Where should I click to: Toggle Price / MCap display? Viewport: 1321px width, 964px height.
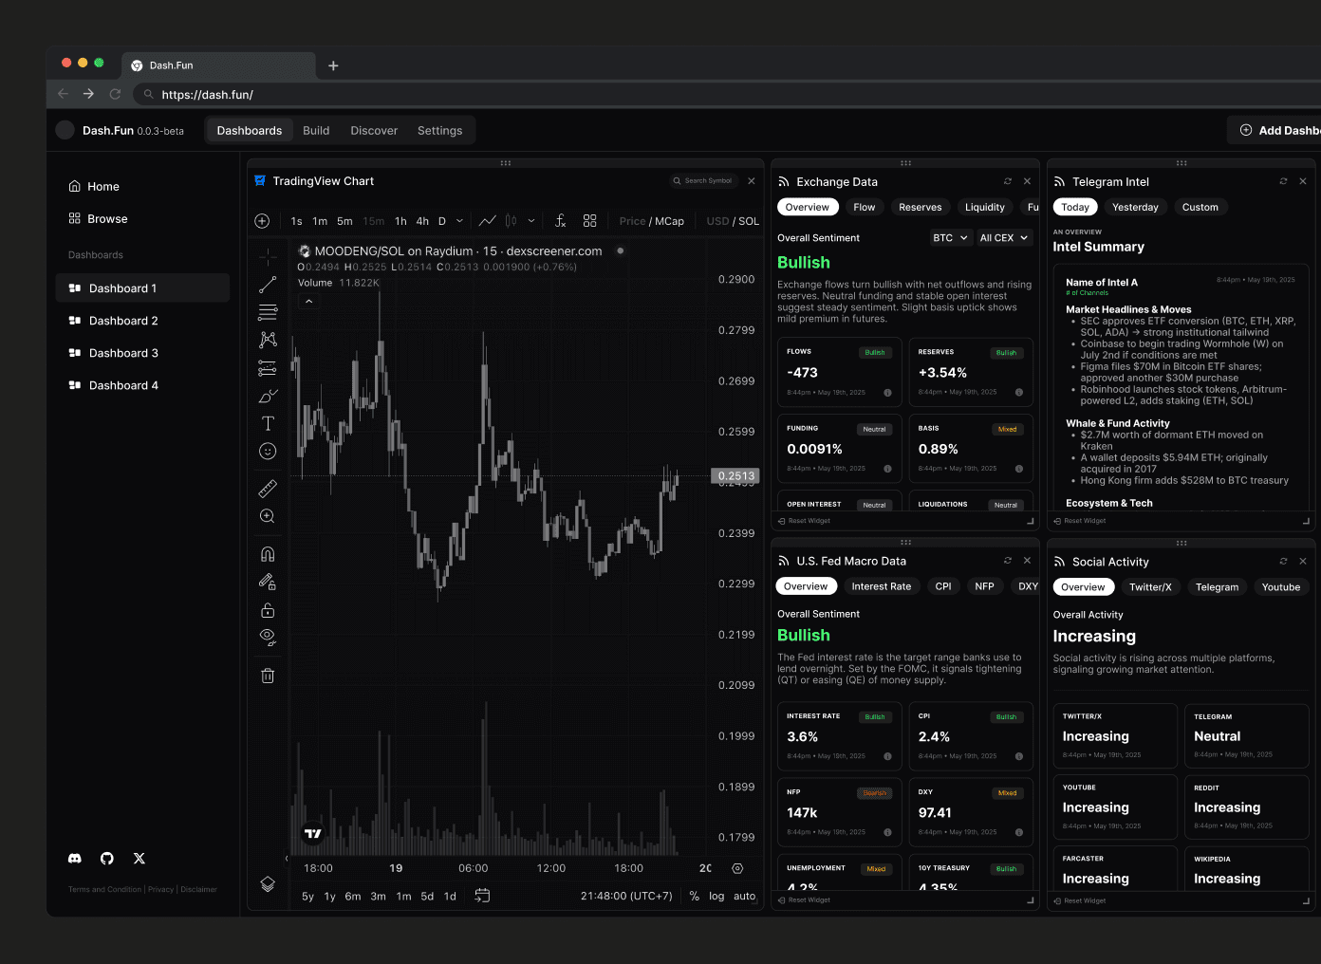[x=652, y=221]
